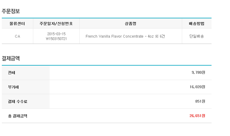This screenshot has height=136, width=230.
Task: Click the 단일배송 shipping method cell
Action: [196, 36]
